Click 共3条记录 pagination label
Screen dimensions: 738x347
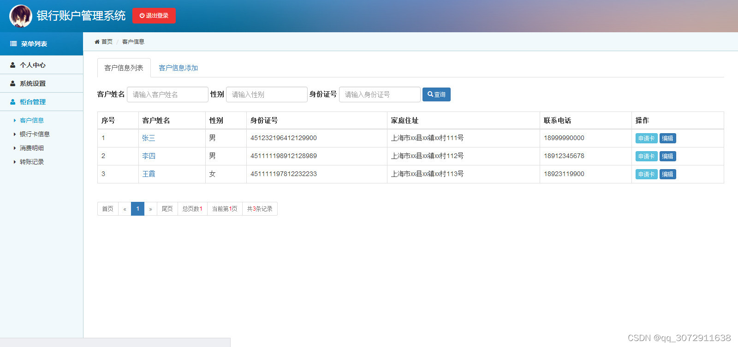(260, 209)
